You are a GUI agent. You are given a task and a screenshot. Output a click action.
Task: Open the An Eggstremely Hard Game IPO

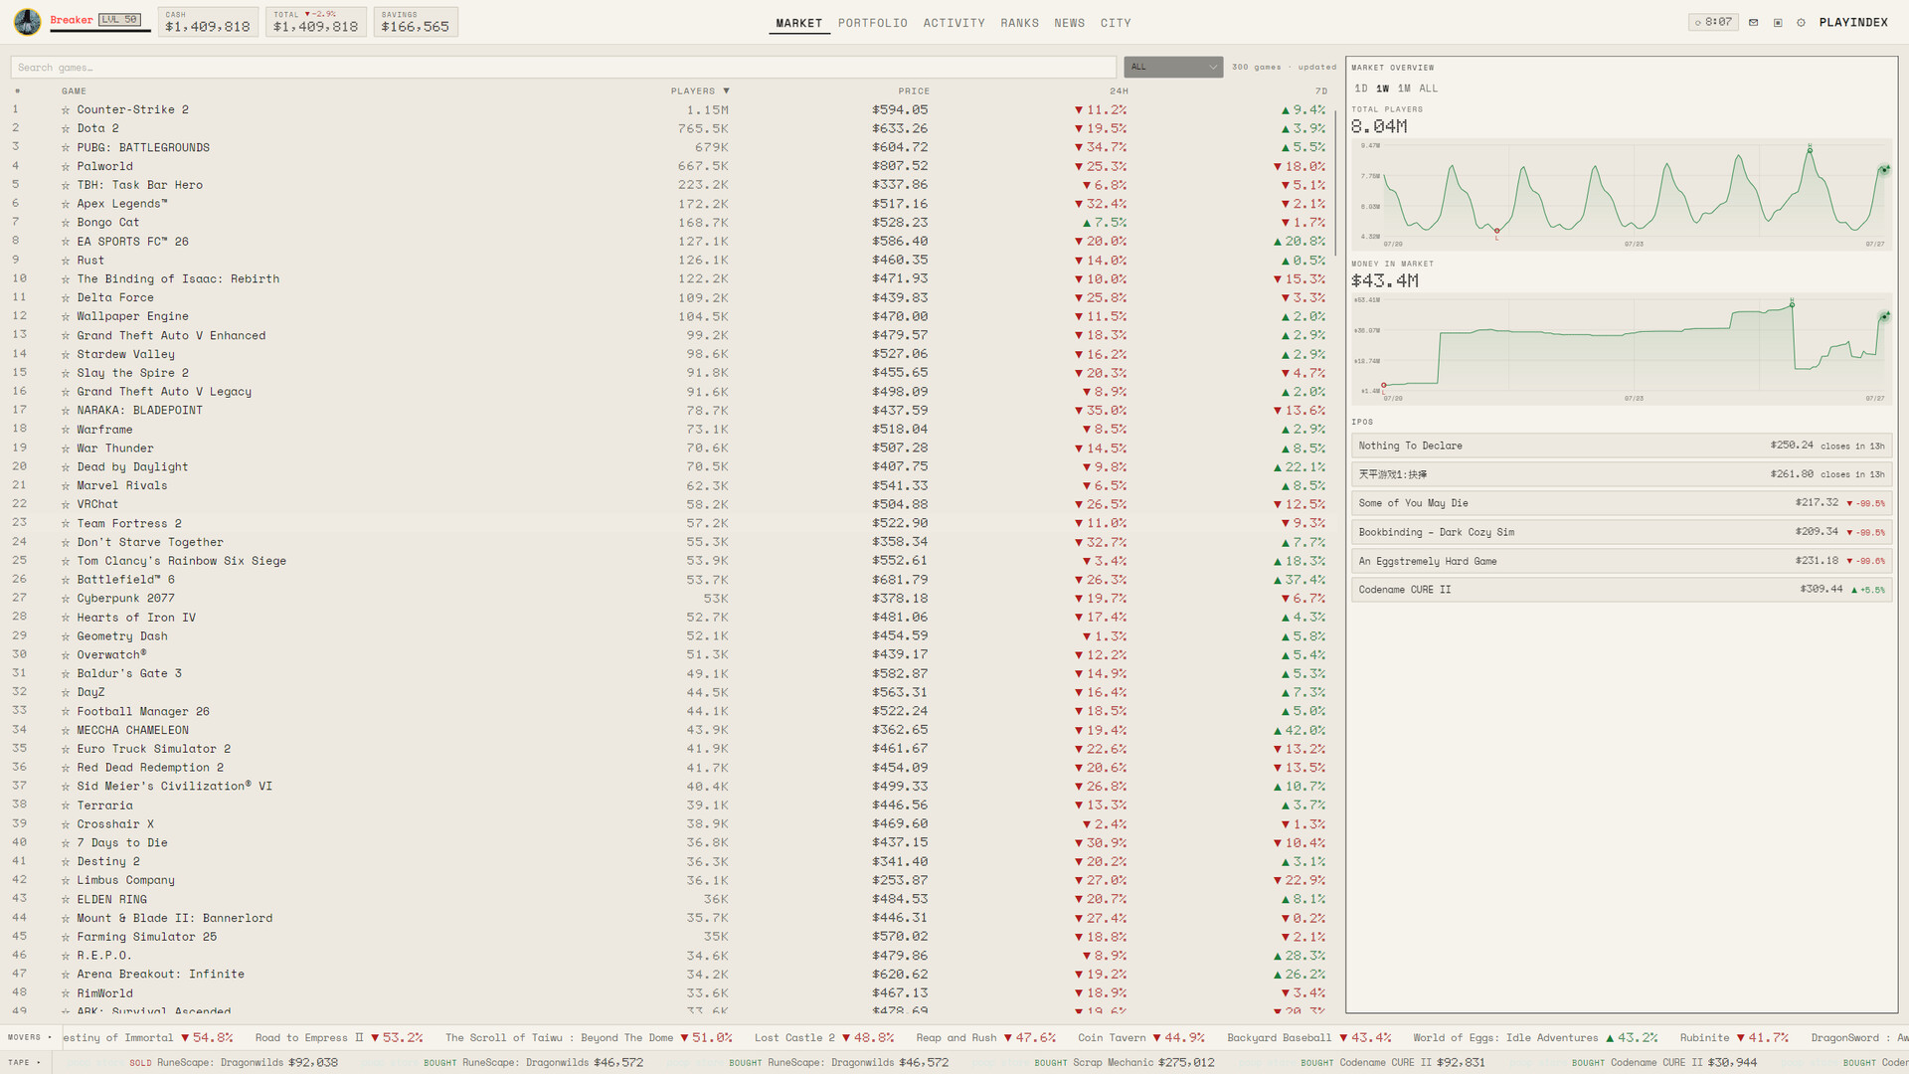[x=1622, y=561]
